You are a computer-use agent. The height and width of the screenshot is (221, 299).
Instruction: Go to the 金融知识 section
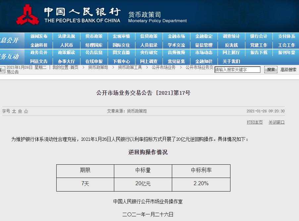tap(204, 61)
